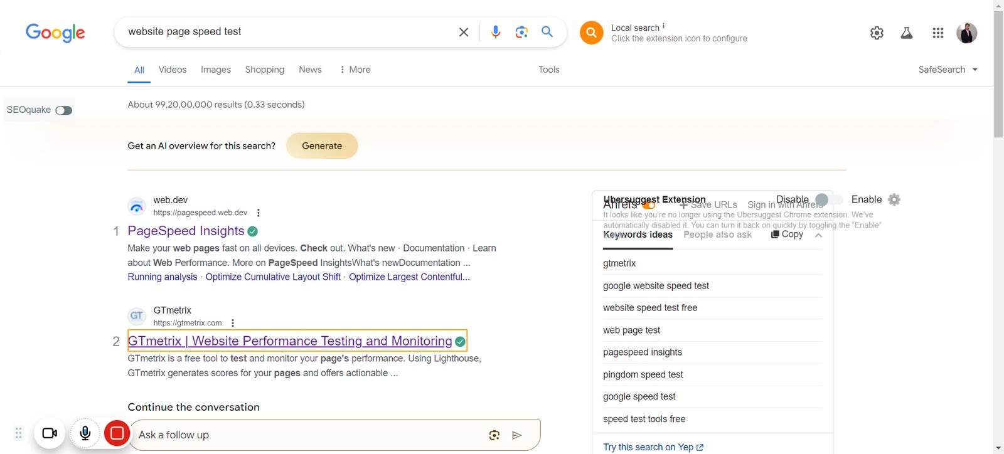Open Google quick settings gear

click(x=877, y=33)
